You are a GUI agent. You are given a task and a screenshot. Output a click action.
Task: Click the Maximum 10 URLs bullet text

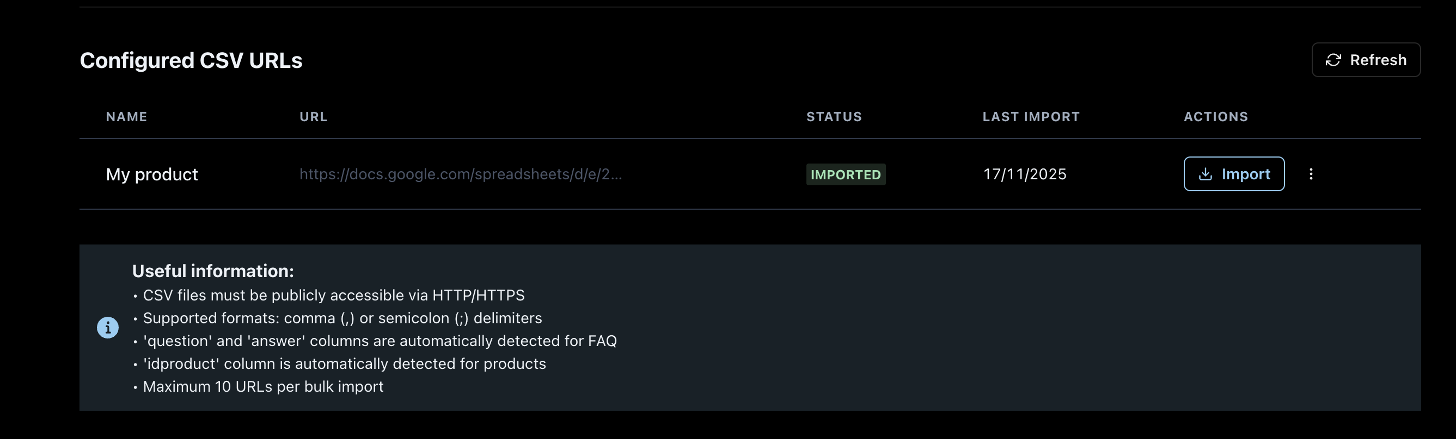(262, 386)
